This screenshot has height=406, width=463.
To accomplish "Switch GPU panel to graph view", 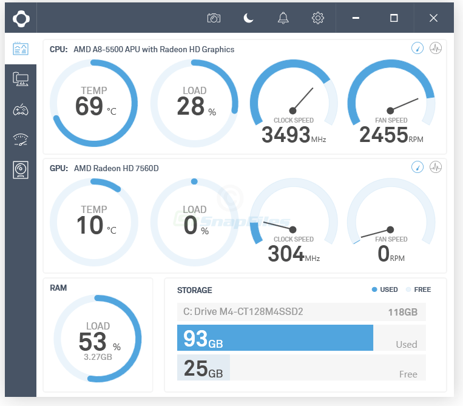I will [436, 167].
